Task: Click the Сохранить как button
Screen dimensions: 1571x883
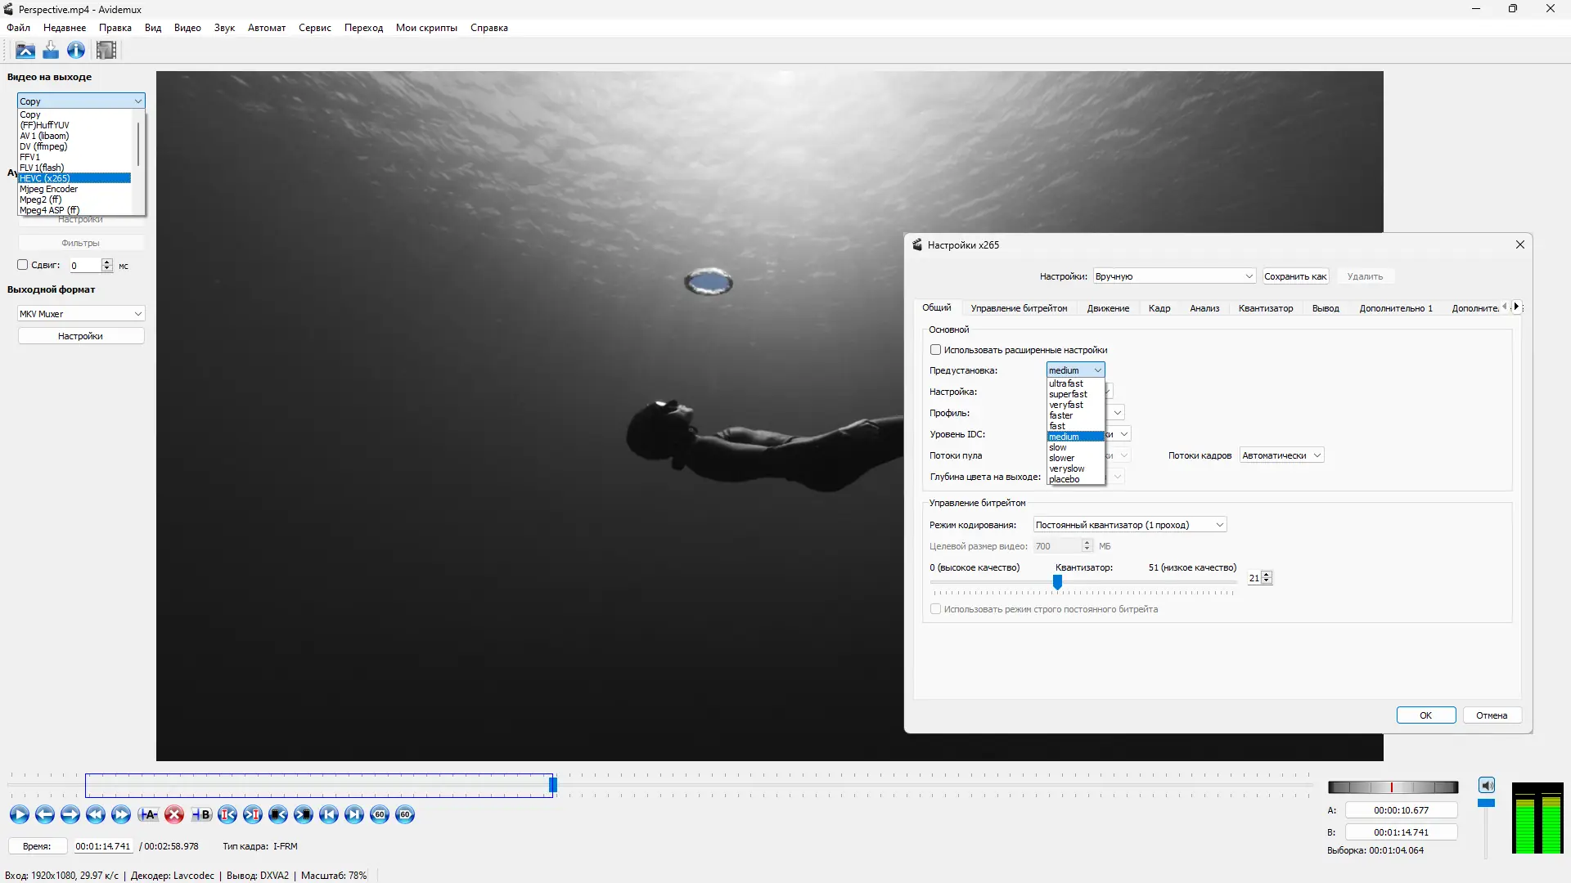Action: [1294, 276]
